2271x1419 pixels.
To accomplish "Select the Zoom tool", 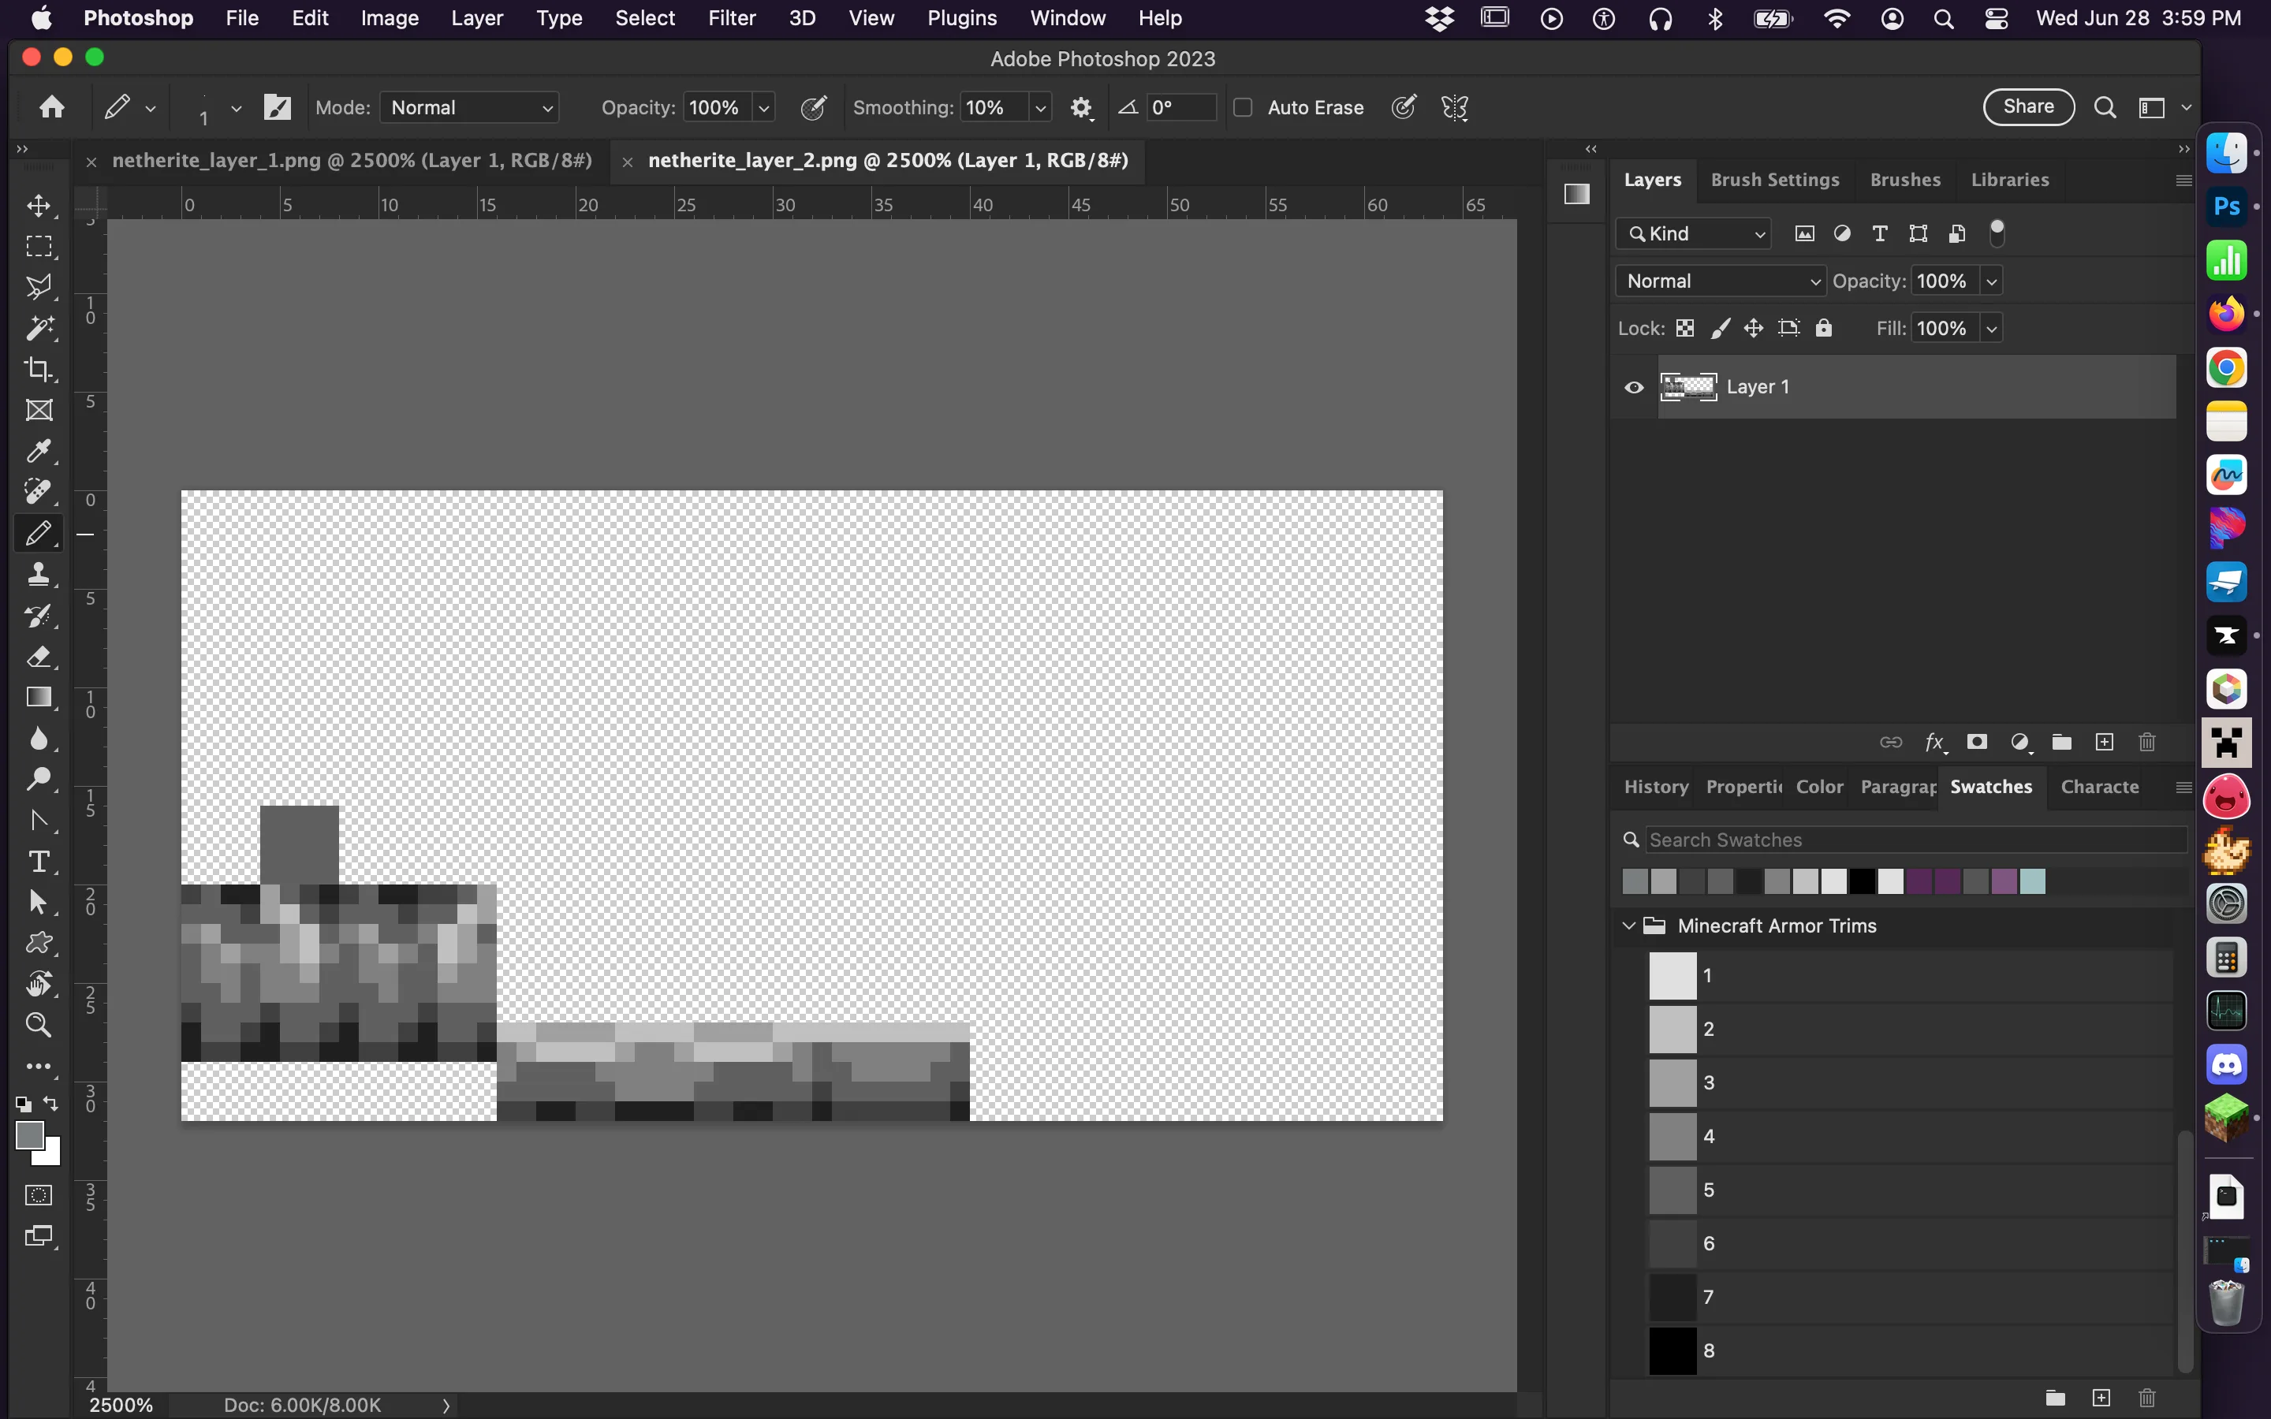I will pyautogui.click(x=39, y=1025).
